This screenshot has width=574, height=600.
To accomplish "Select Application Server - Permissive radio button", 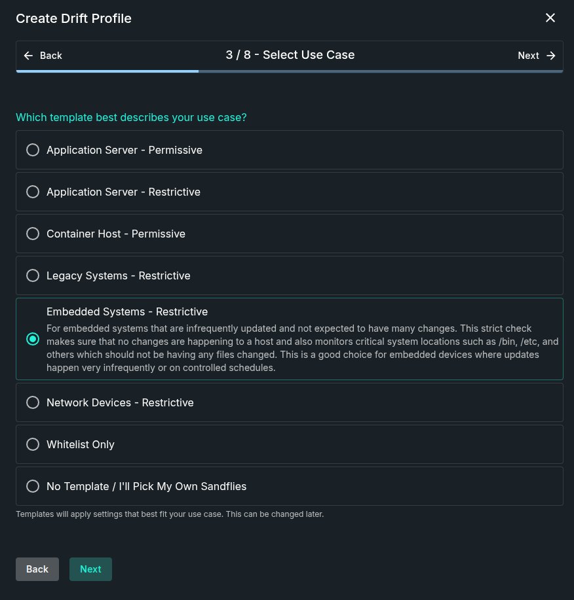I will (33, 150).
